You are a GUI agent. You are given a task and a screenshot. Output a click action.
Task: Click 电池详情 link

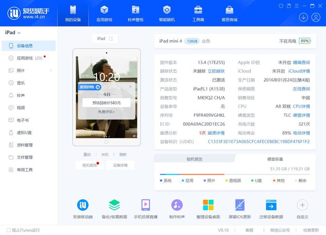(301, 133)
